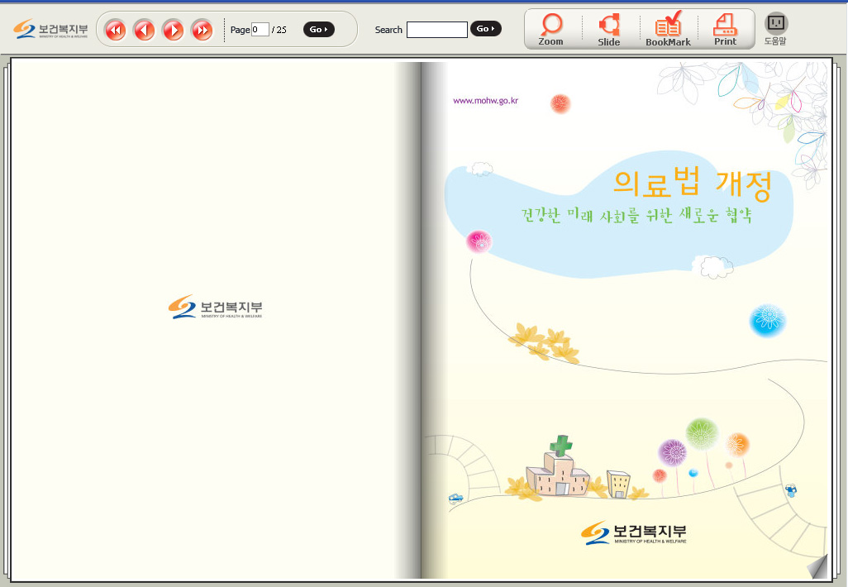Click the hospital illustration on cover
This screenshot has width=848, height=587.
pos(560,471)
